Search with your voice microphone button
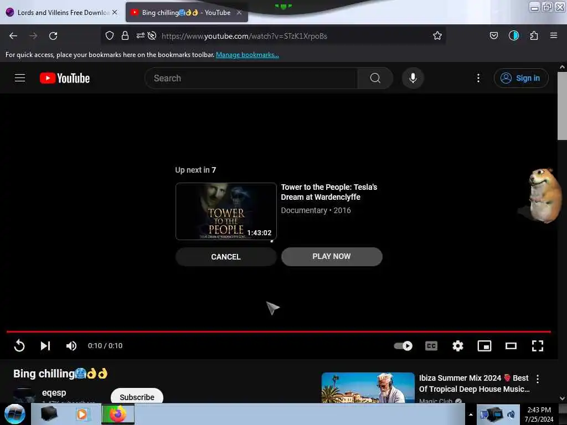 (x=413, y=78)
